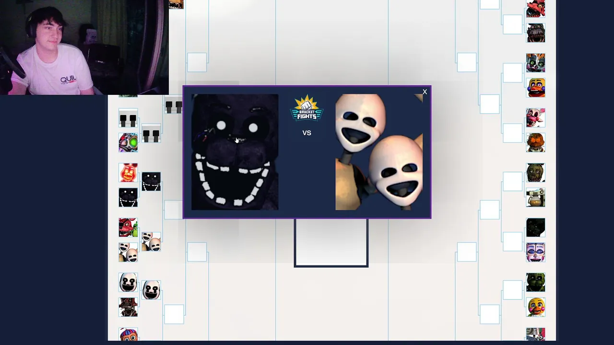Open the empty final champion box below popup

coord(331,242)
